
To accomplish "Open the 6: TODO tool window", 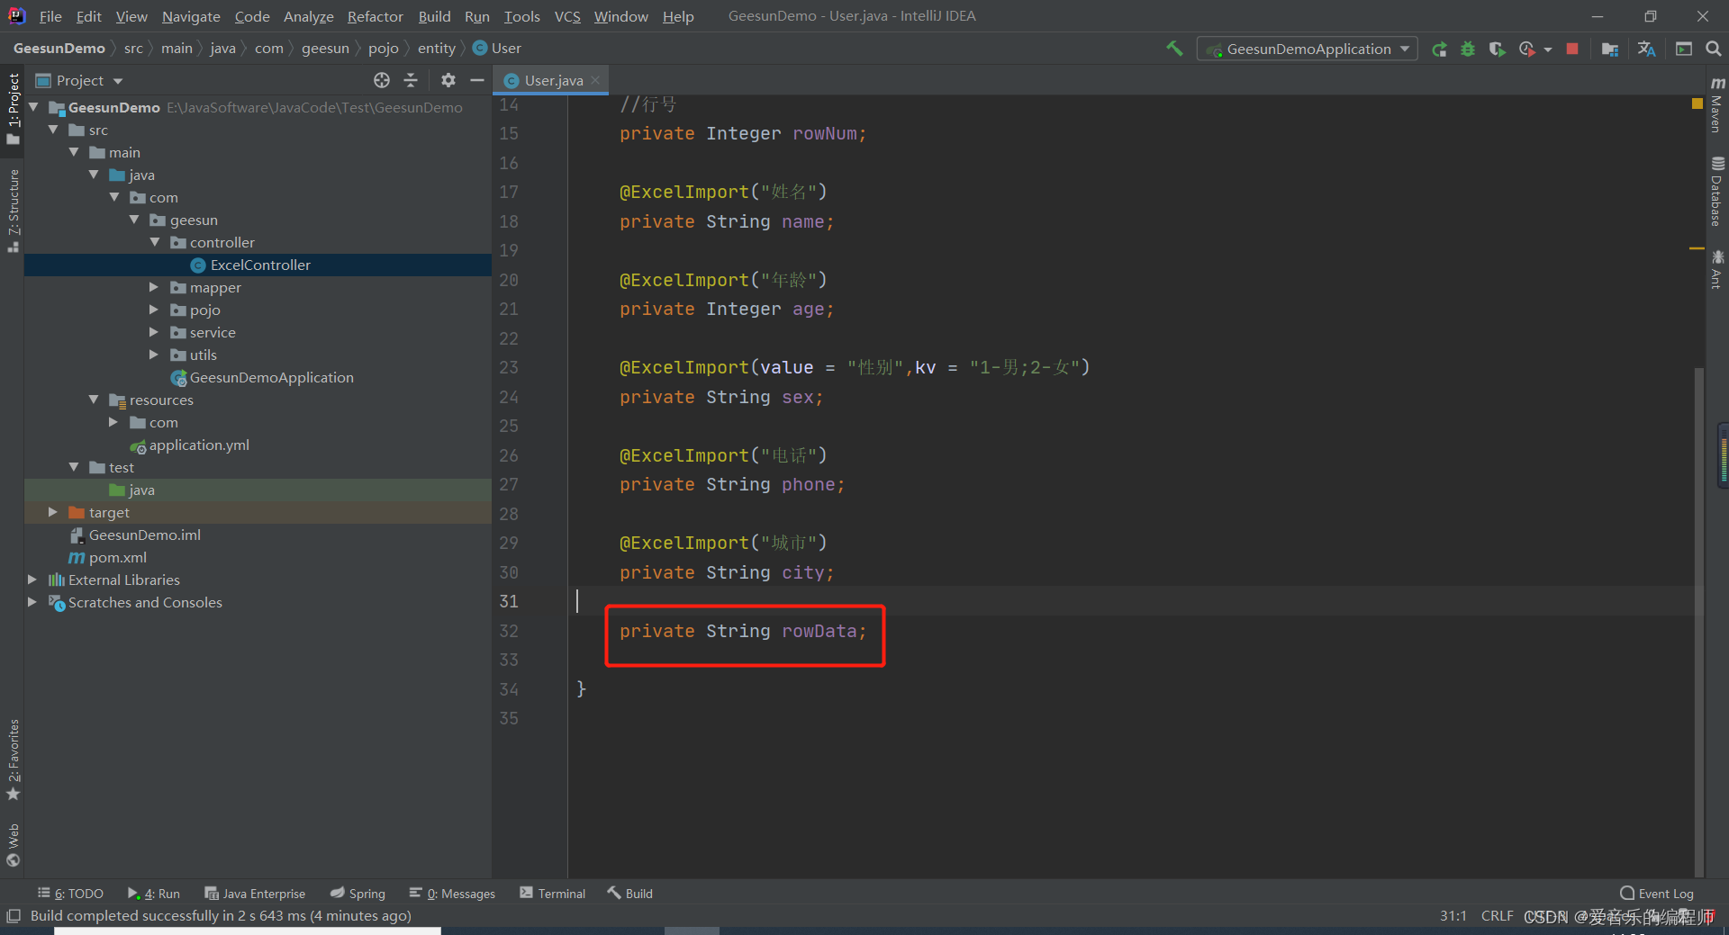I will pos(70,894).
